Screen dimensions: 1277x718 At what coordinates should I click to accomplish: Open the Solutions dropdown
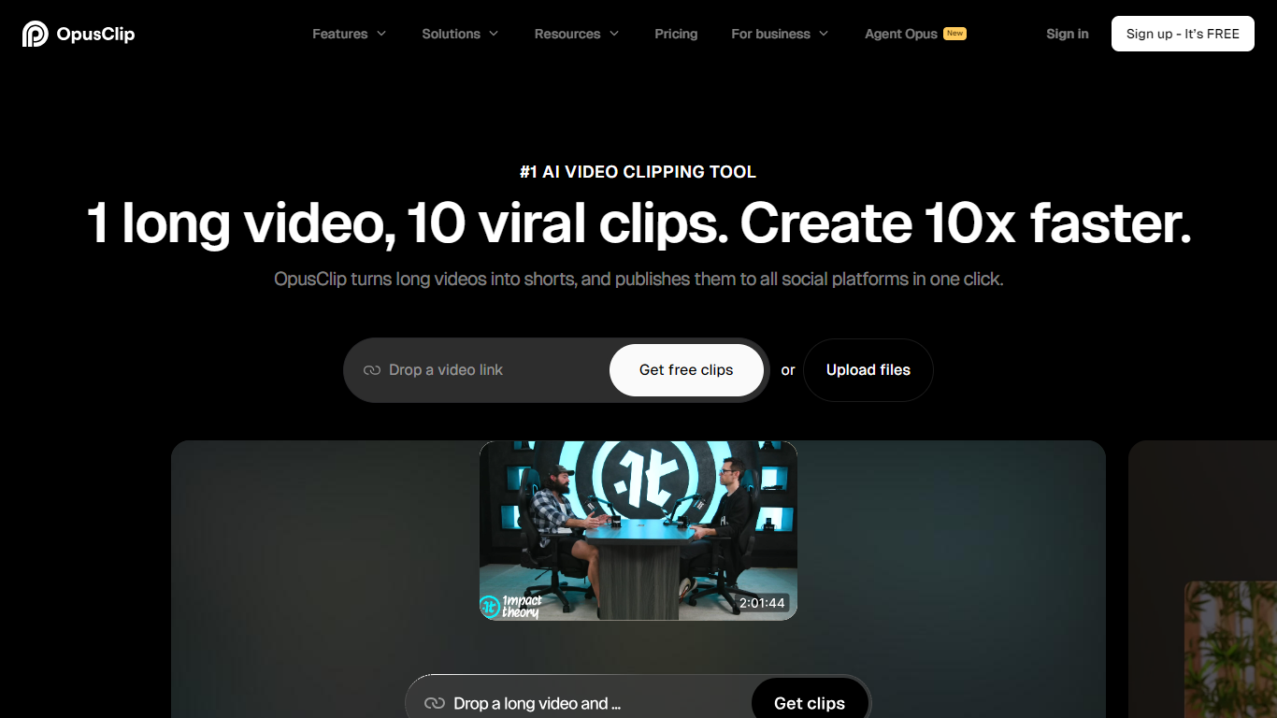pos(460,34)
